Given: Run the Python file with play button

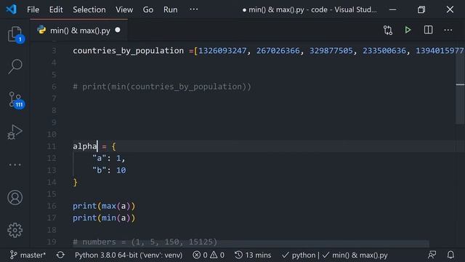Looking at the screenshot, I should tap(408, 30).
